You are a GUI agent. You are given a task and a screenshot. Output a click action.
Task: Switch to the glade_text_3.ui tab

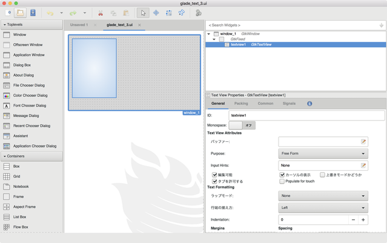click(120, 25)
